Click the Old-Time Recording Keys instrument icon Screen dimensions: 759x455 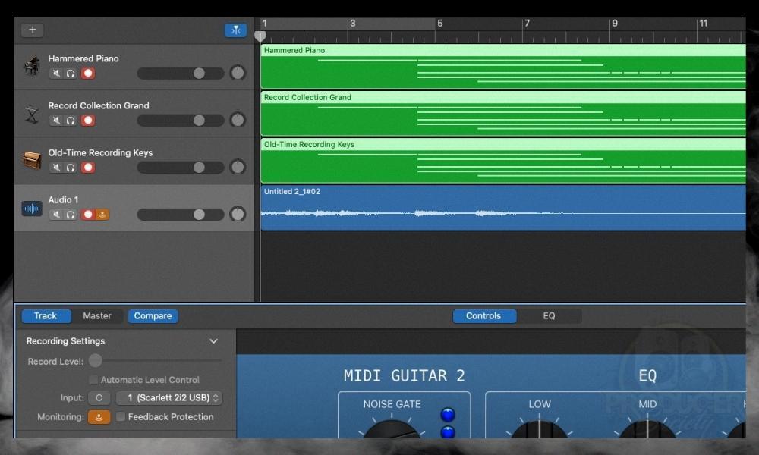[31, 160]
